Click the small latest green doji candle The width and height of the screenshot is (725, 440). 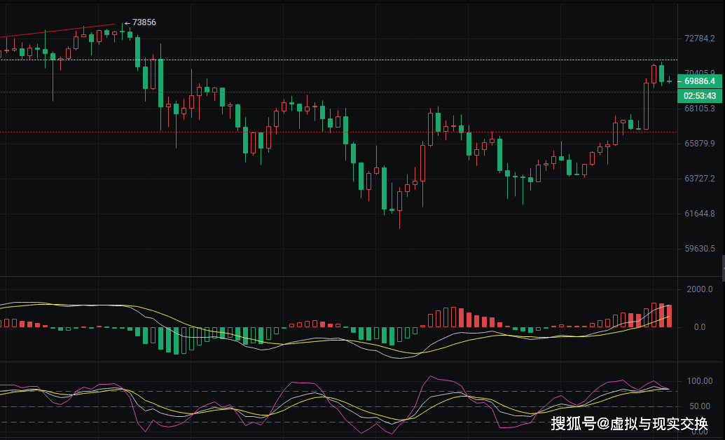tap(669, 82)
